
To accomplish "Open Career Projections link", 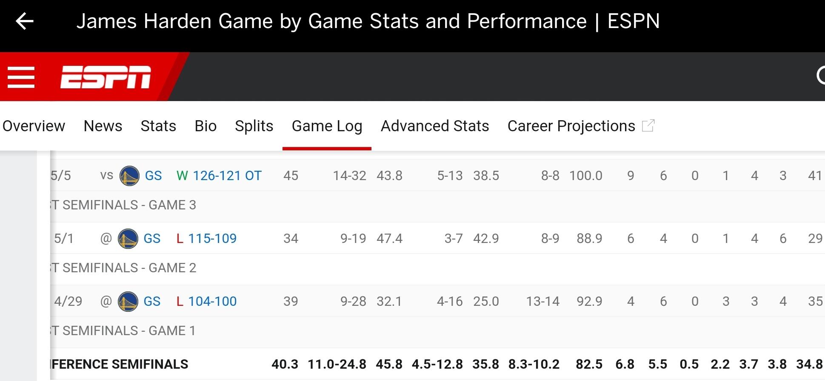I will click(x=571, y=126).
